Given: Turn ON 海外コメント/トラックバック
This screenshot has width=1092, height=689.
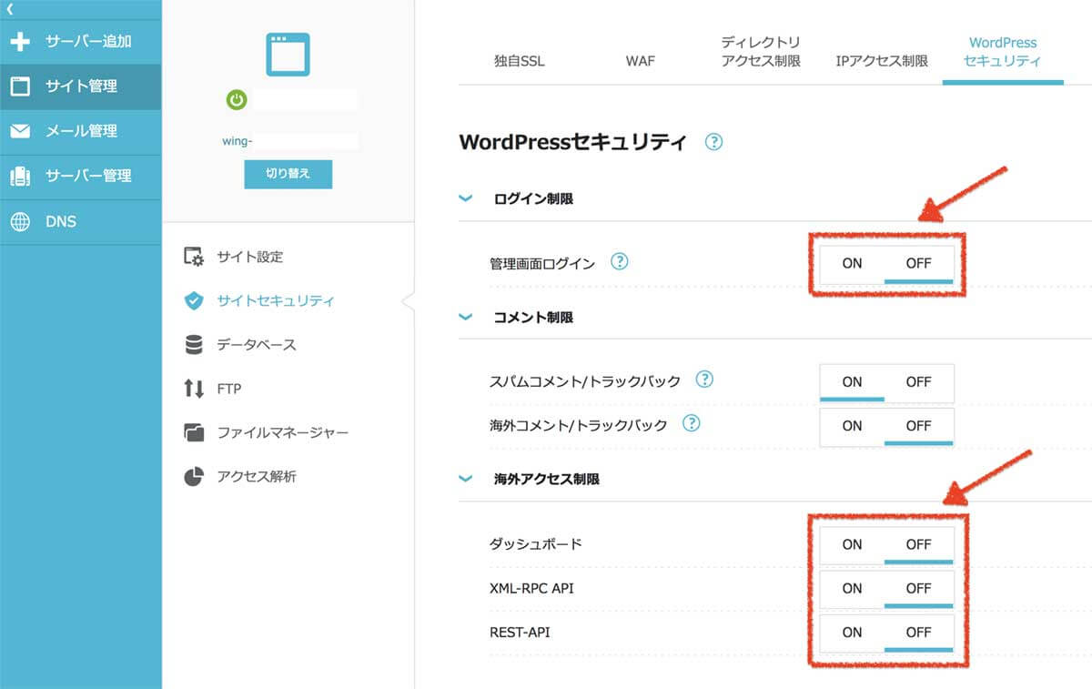Looking at the screenshot, I should click(852, 426).
